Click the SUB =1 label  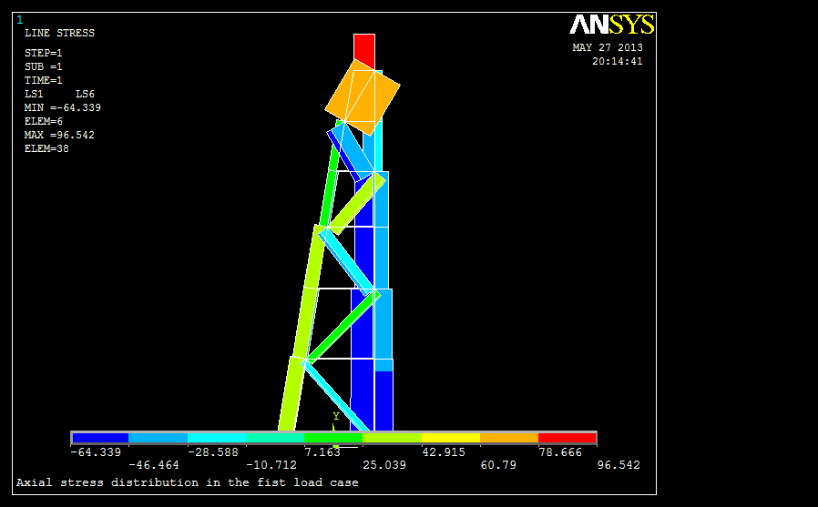(44, 66)
